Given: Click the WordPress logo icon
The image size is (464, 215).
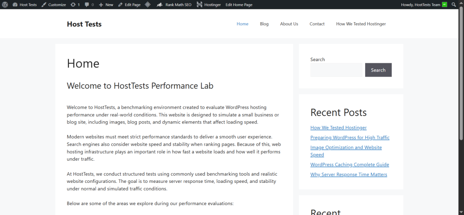Looking at the screenshot, I should pos(5,5).
